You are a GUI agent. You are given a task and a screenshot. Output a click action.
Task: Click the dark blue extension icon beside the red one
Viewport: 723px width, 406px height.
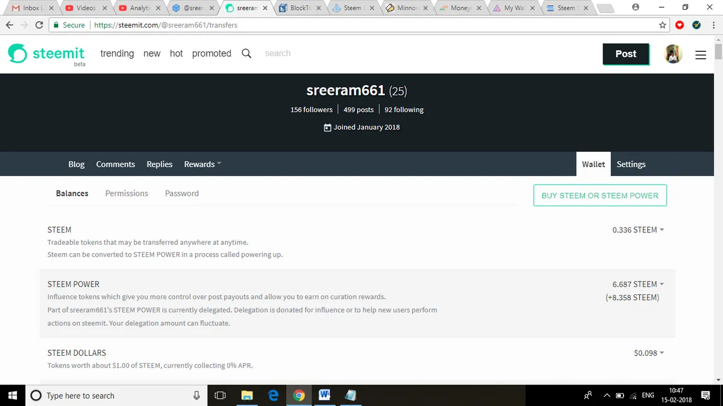696,25
